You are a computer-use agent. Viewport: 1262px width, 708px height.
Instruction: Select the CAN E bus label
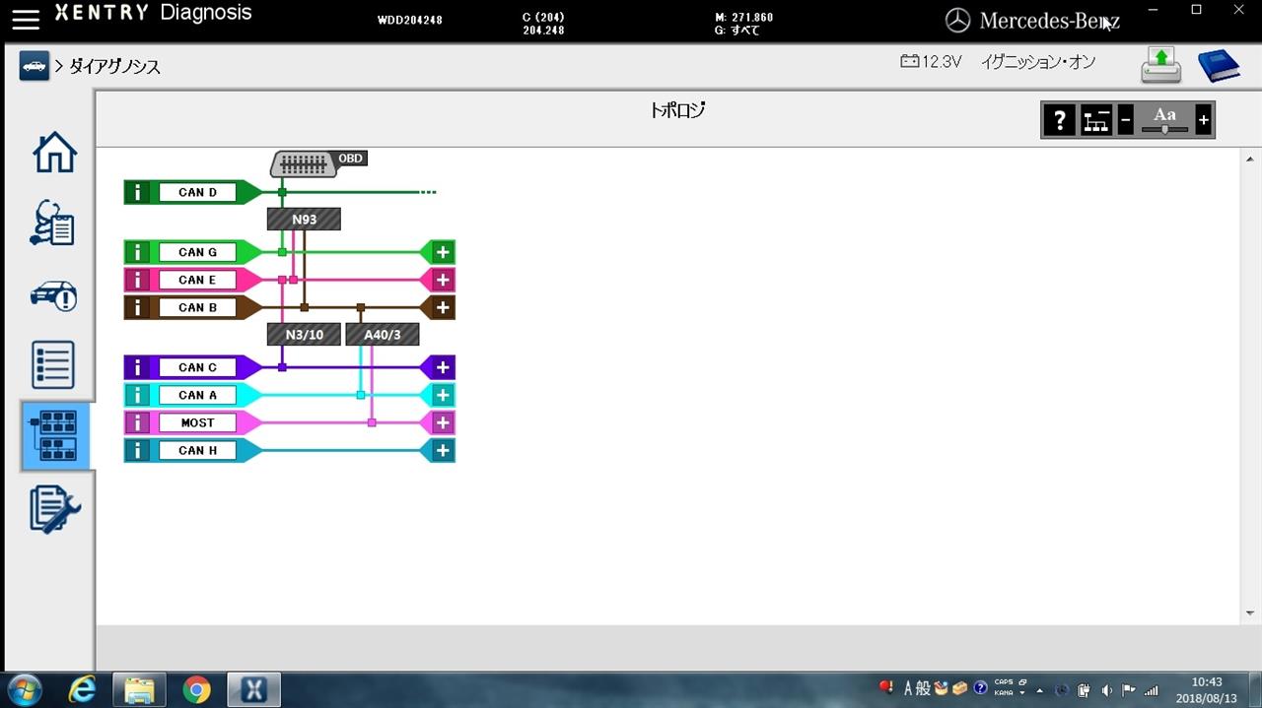(197, 280)
